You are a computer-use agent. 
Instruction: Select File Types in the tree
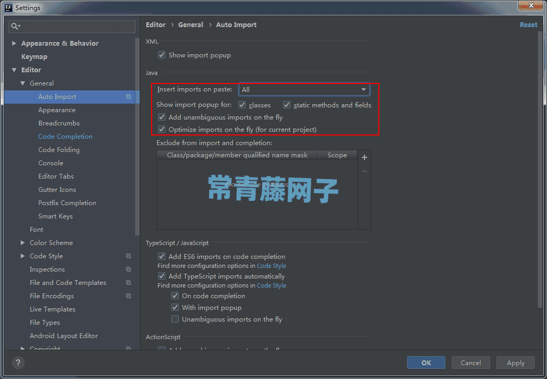(x=45, y=323)
